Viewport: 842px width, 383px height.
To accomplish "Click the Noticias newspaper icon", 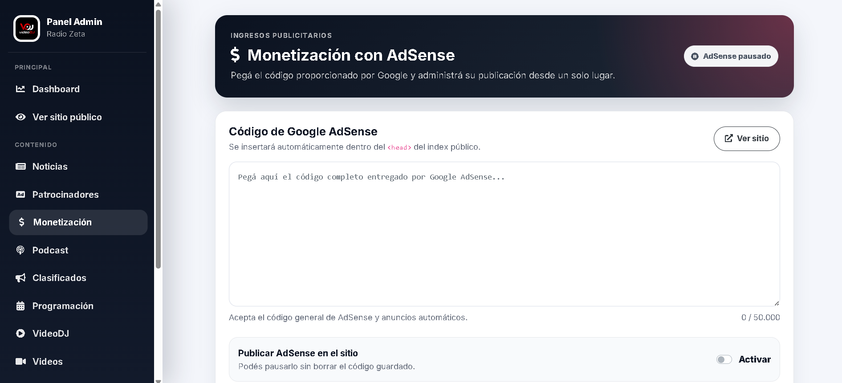I will [x=20, y=167].
